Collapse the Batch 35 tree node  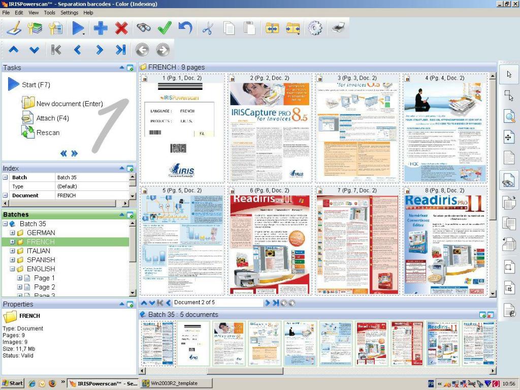click(x=5, y=224)
